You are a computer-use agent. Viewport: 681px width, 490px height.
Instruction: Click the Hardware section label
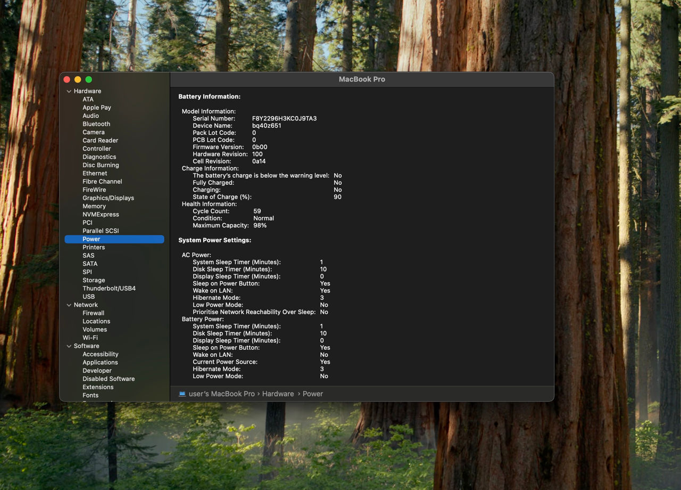87,91
